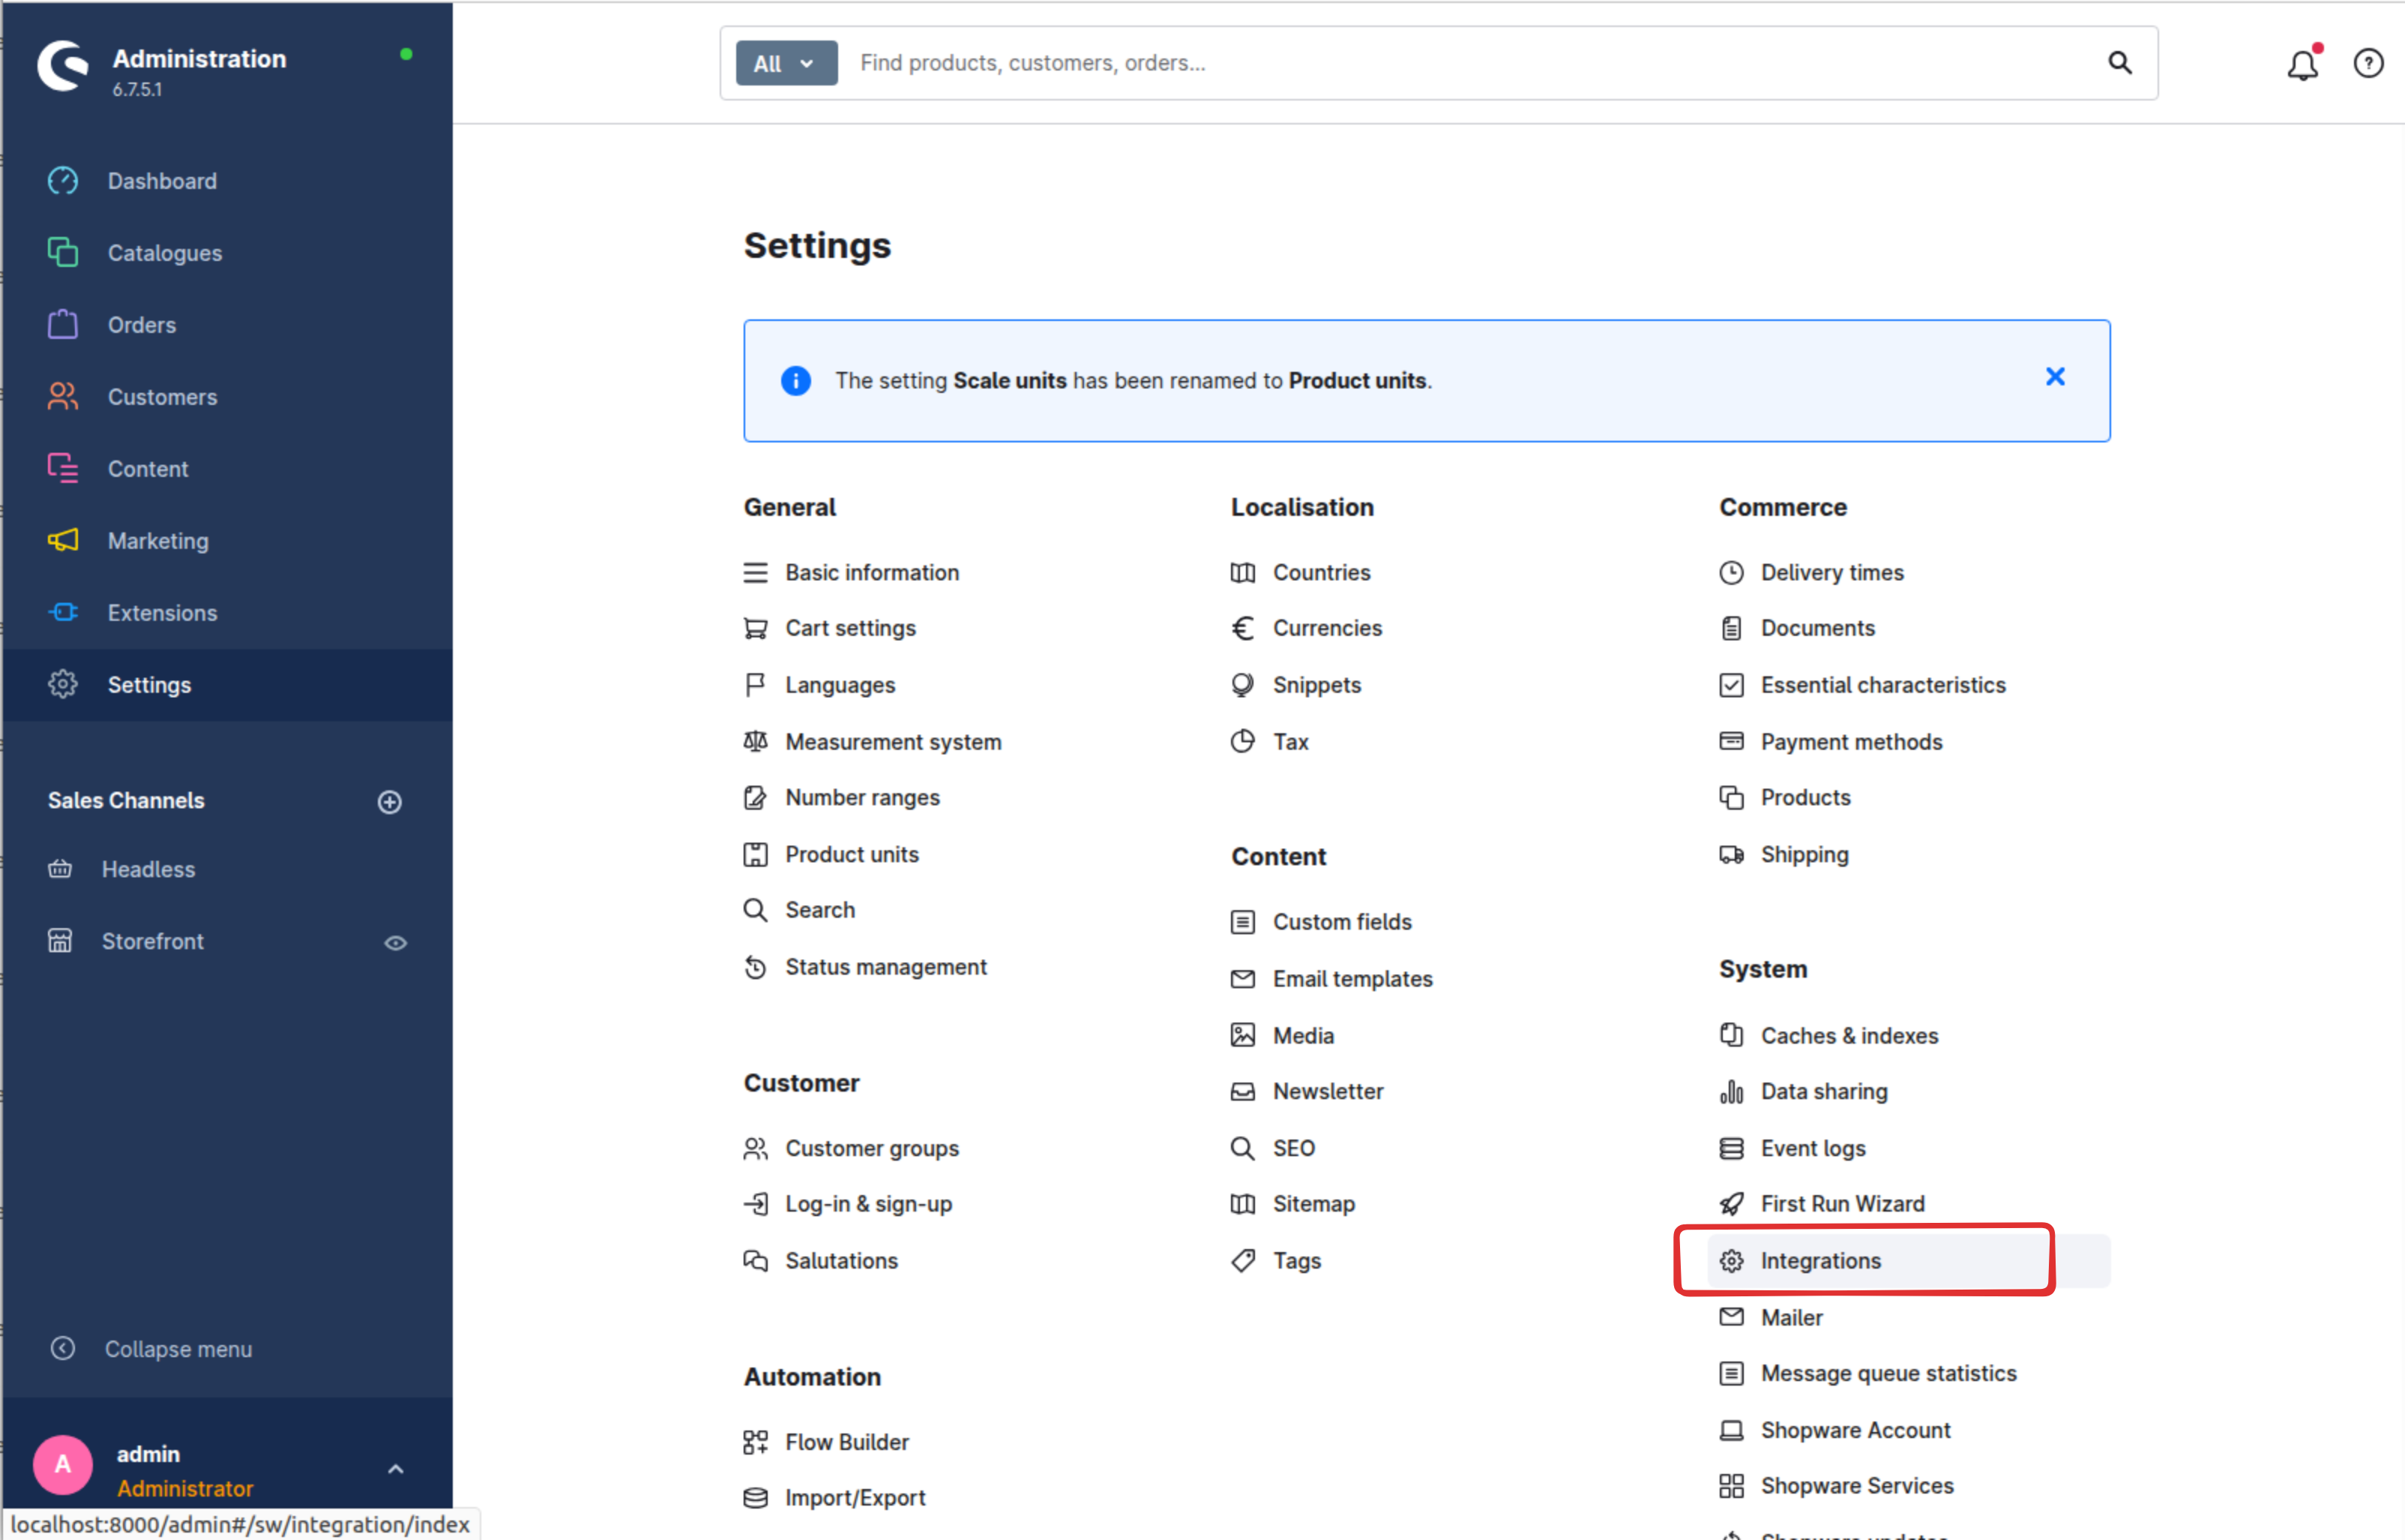
Task: Click the Marketing megaphone icon
Action: tap(62, 540)
